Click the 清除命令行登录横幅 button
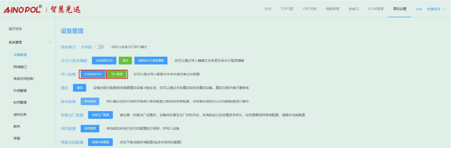The width and height of the screenshot is (451, 148). [x=151, y=61]
